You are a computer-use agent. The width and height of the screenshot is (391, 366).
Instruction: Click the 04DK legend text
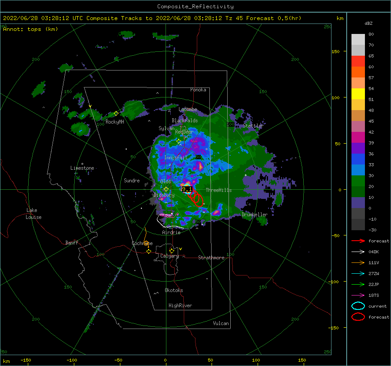[x=374, y=252]
